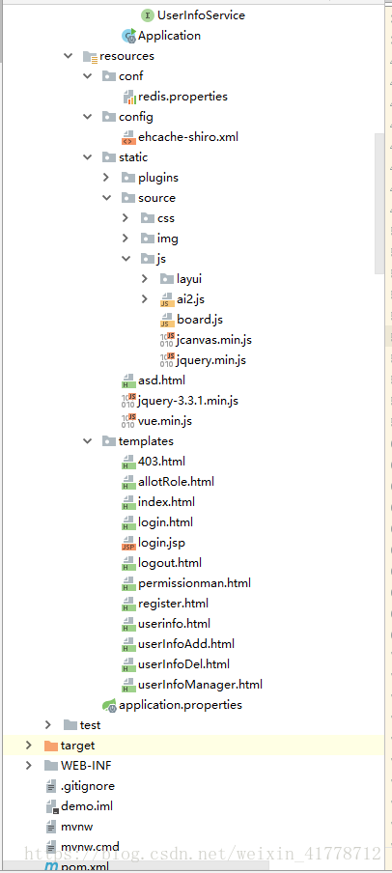This screenshot has width=392, height=873.
Task: Expand the test folder
Action: click(x=49, y=725)
